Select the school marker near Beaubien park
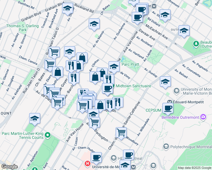Screen dimensions: 212x170 click(x=184, y=31)
